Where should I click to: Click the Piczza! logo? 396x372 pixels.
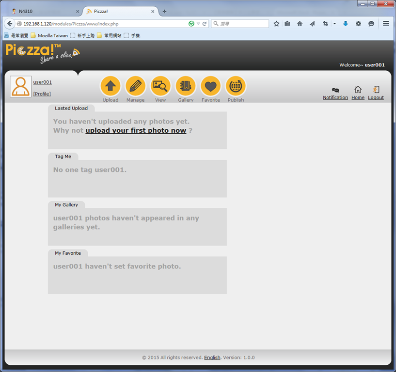point(43,53)
